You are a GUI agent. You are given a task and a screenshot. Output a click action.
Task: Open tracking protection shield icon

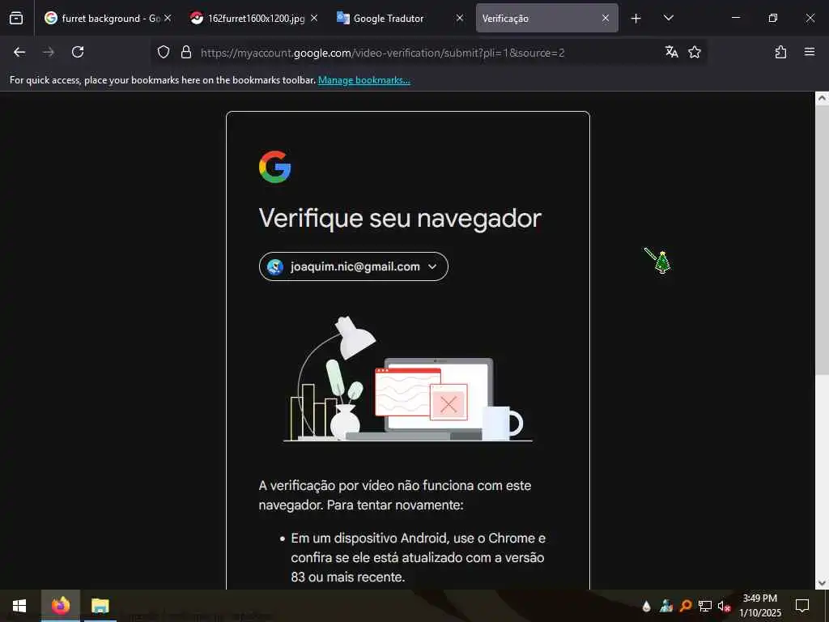pyautogui.click(x=164, y=52)
